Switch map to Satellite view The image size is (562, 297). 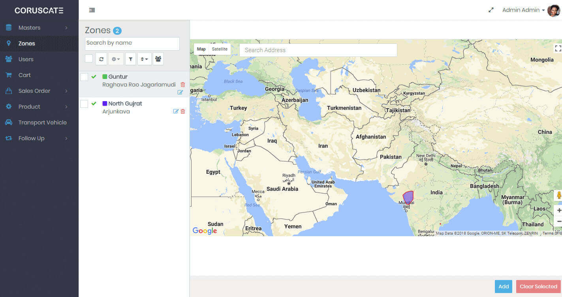(x=220, y=49)
